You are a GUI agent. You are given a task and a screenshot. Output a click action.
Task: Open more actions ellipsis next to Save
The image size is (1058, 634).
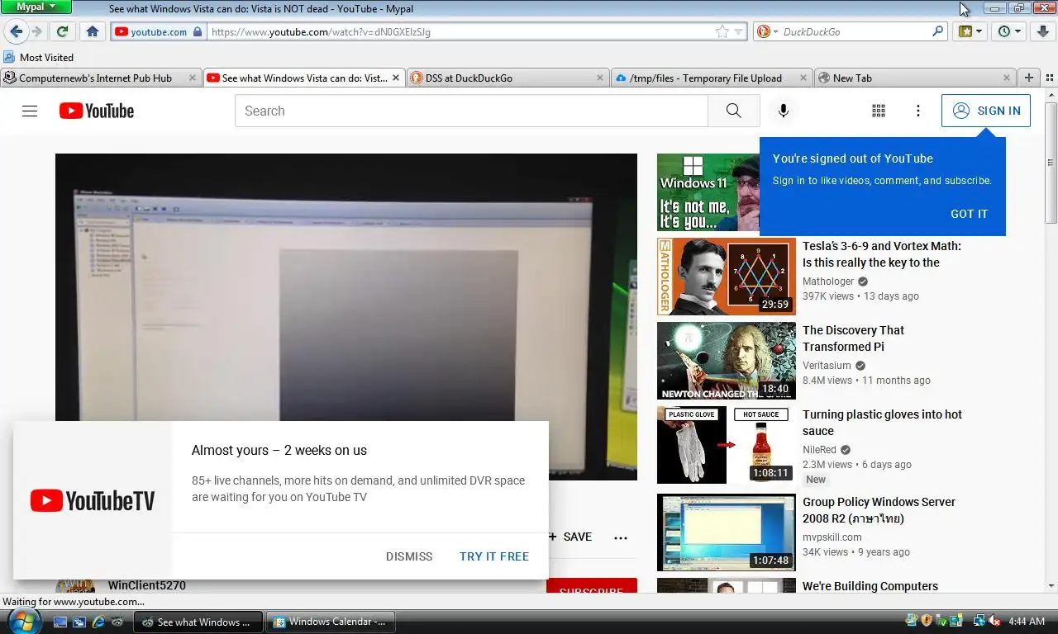(x=621, y=537)
